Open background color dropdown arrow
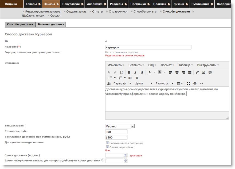Screen dimensions: 235x169 pyautogui.click(x=164, y=72)
